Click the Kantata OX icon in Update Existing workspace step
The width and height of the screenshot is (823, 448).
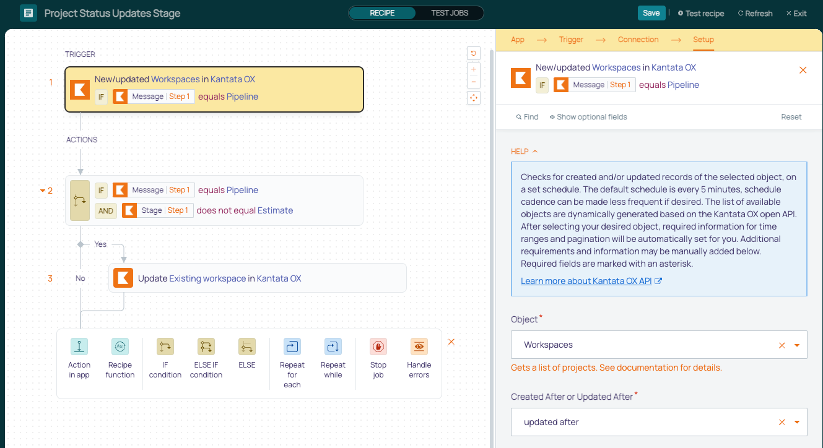(123, 278)
